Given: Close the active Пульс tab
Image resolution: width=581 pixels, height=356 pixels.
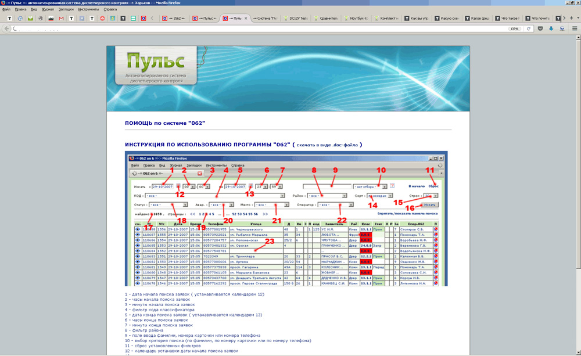Looking at the screenshot, I should [246, 19].
